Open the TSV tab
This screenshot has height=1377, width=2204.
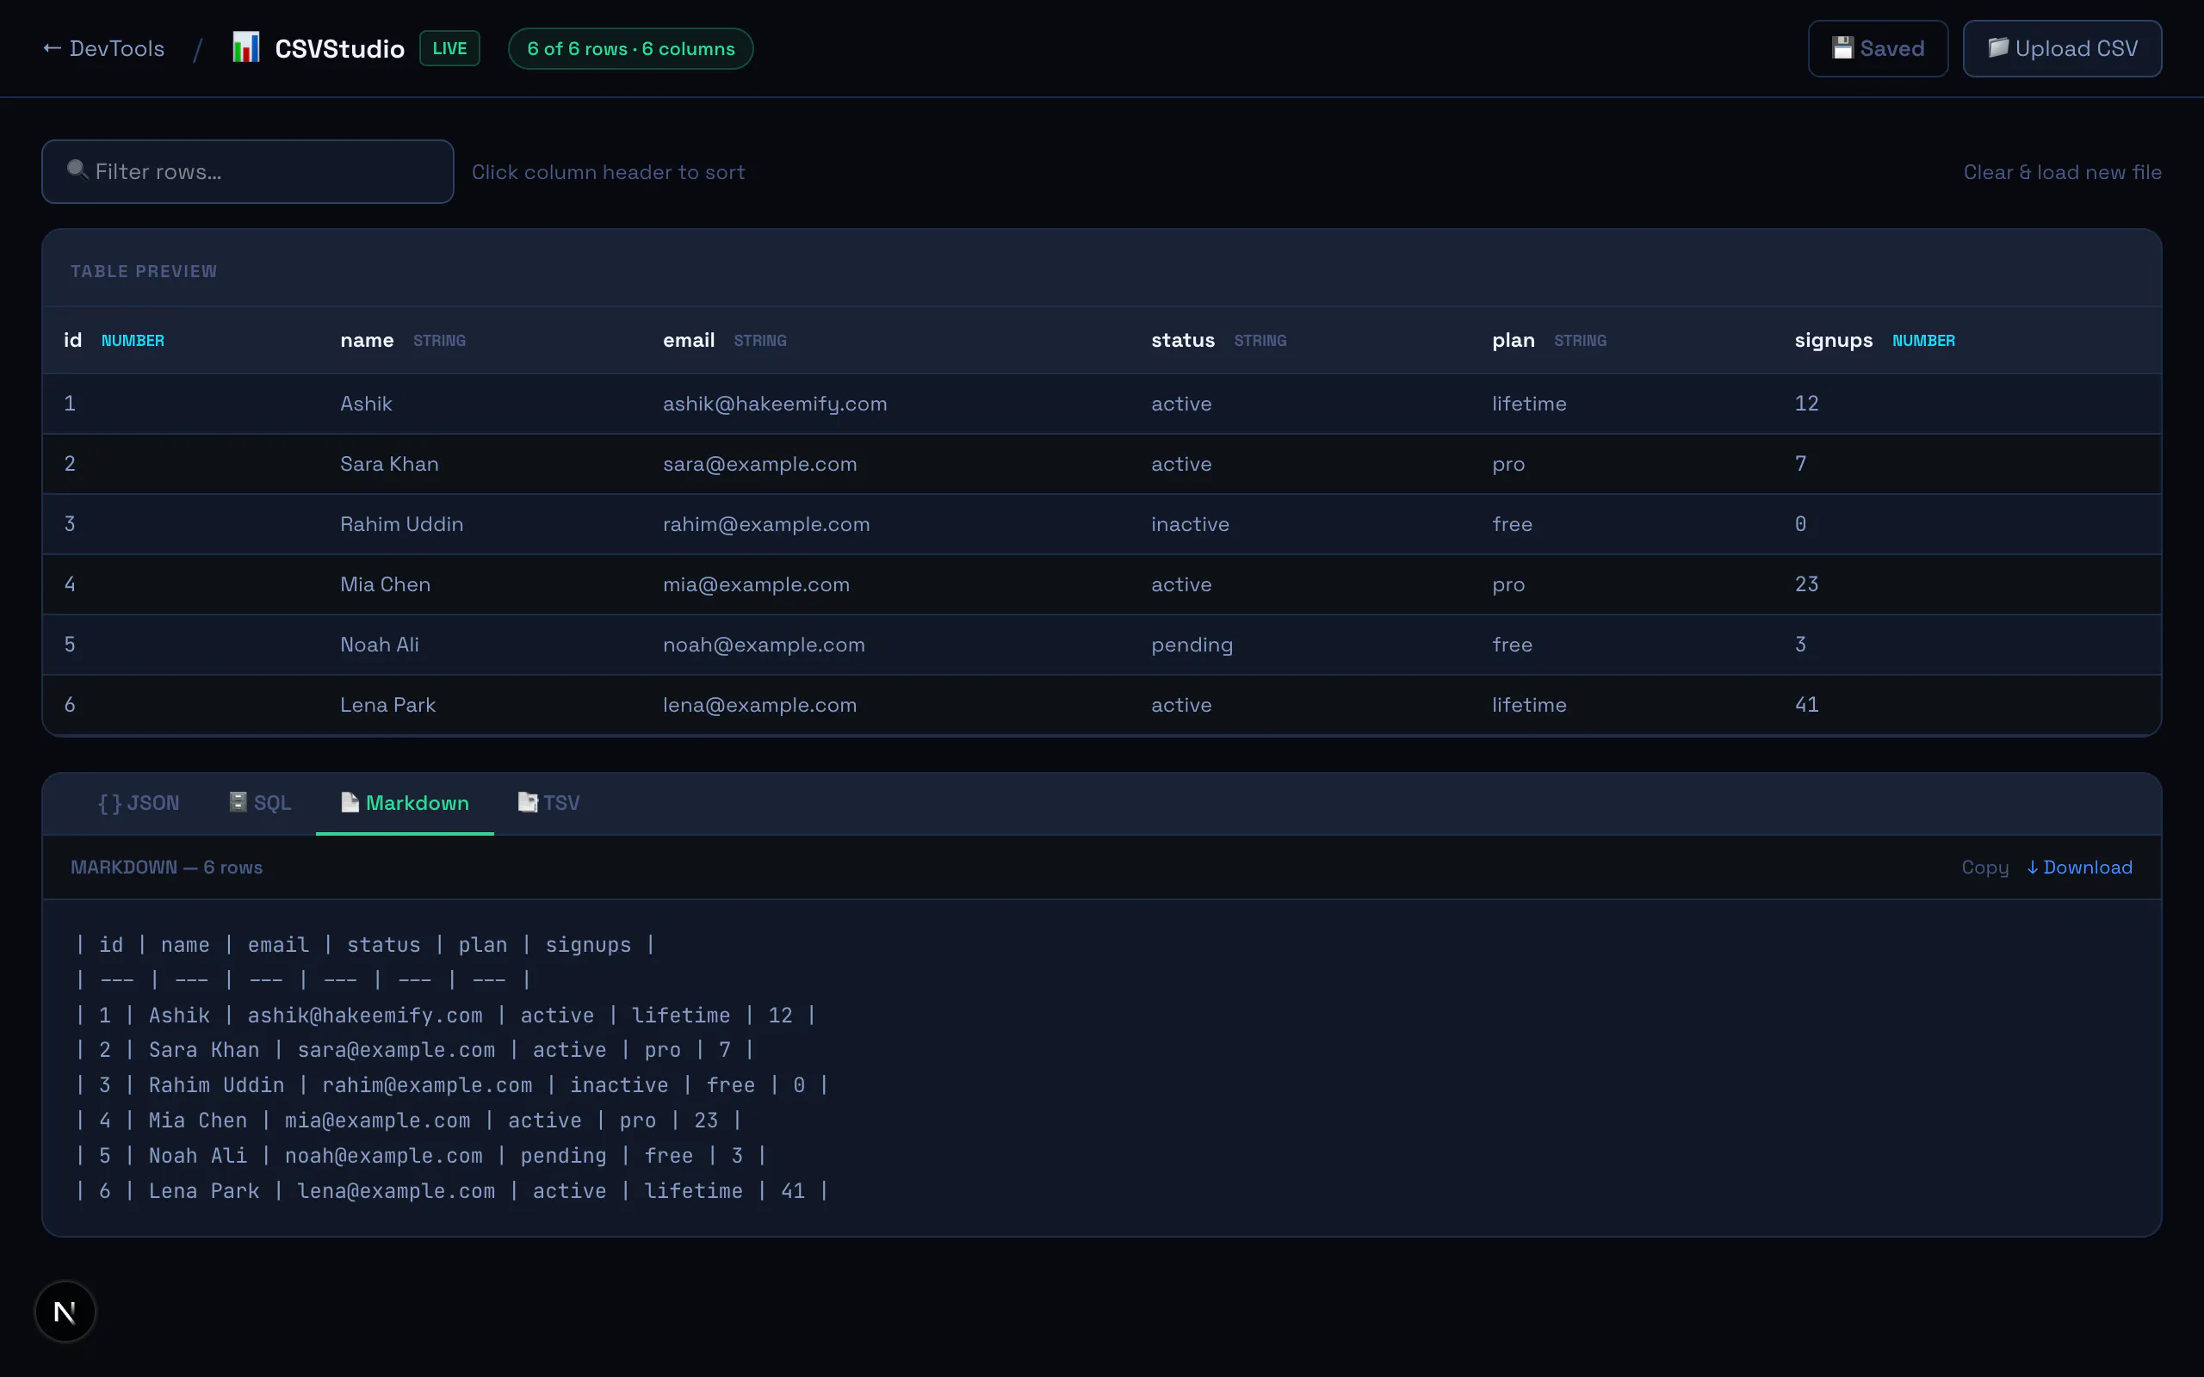pos(548,802)
